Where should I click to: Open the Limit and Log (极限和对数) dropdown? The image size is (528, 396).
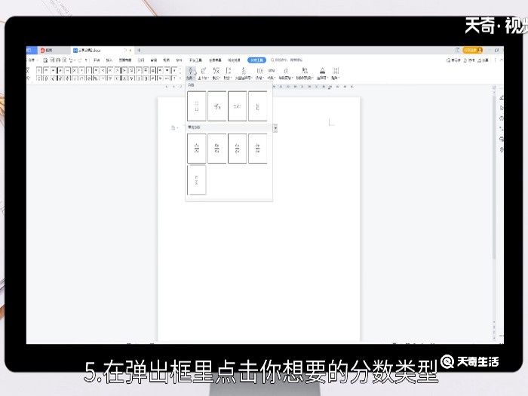(x=305, y=73)
